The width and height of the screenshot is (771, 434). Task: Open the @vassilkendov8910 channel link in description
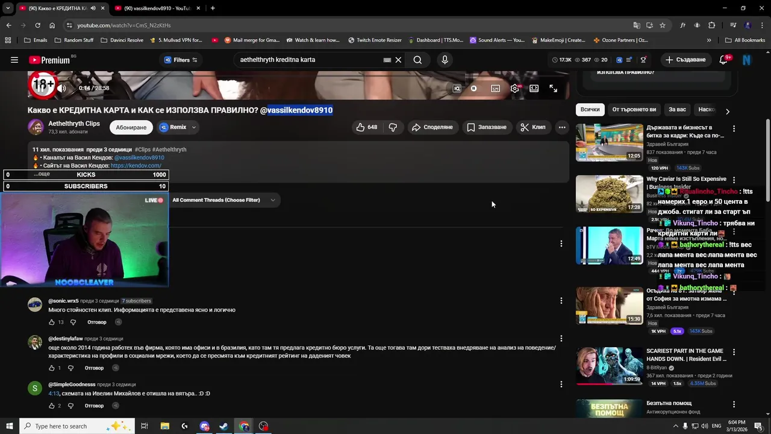click(x=139, y=158)
